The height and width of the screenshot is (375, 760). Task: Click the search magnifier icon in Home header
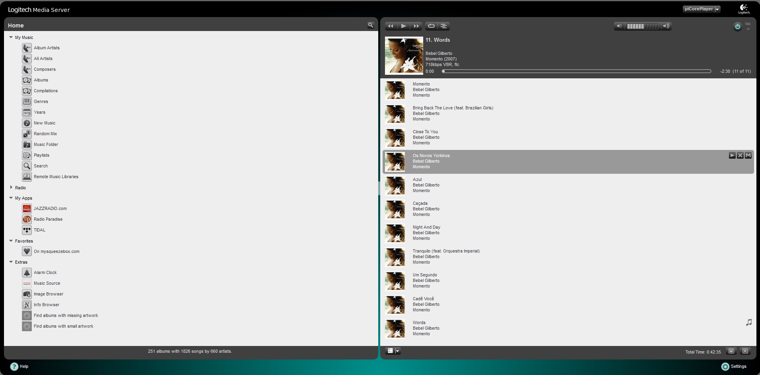click(371, 25)
